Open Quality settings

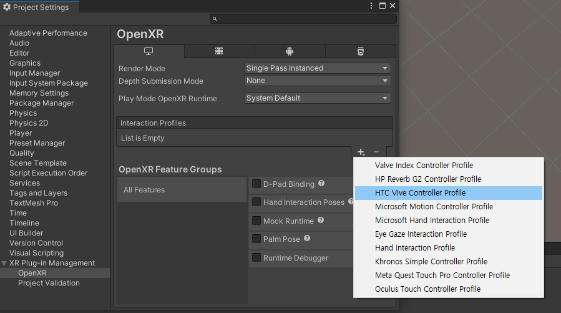click(22, 153)
